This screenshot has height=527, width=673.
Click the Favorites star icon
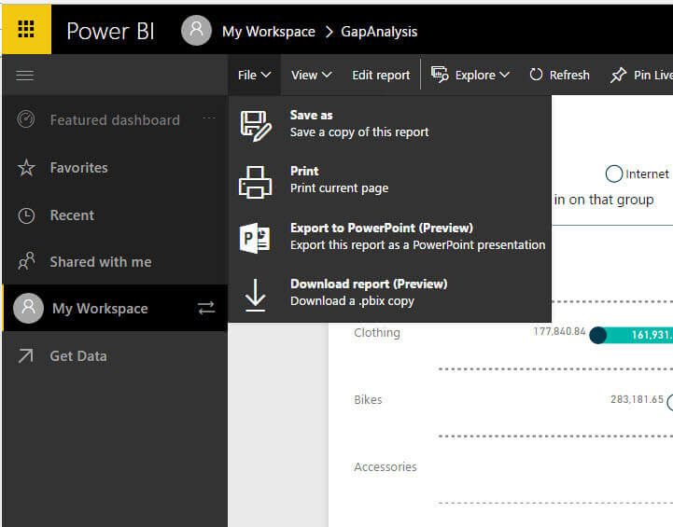pos(26,168)
